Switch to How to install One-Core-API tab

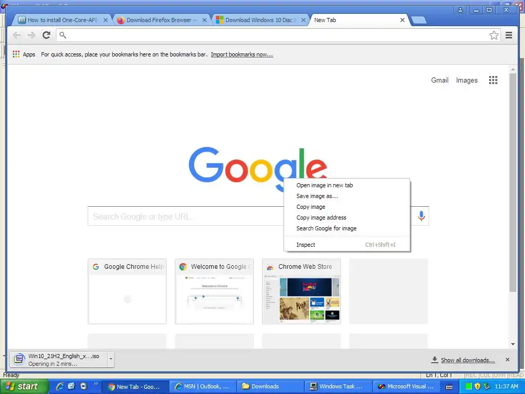point(62,20)
